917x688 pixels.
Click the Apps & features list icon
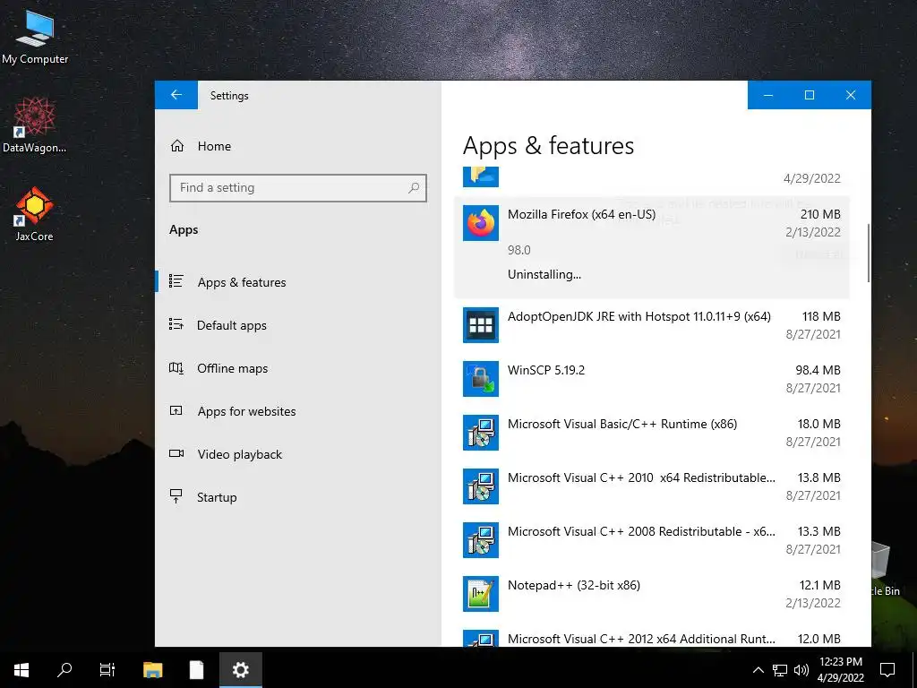tap(176, 281)
